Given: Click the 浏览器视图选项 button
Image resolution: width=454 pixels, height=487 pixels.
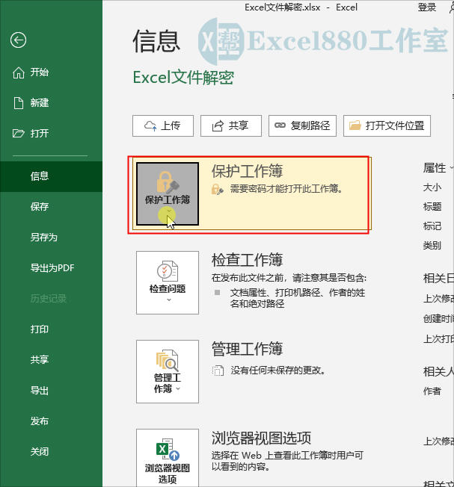Looking at the screenshot, I should click(168, 458).
